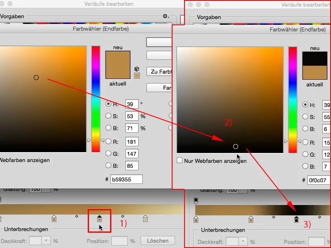Image resolution: width=331 pixels, height=248 pixels.
Task: Select G radio button in right color picker
Action: pos(305,154)
